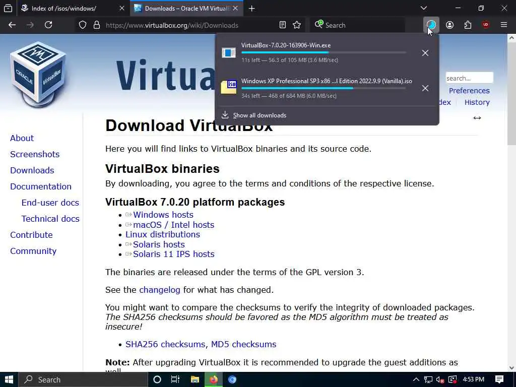This screenshot has width=516, height=387.
Task: Click the muted volume tray icon
Action: [x=440, y=380]
